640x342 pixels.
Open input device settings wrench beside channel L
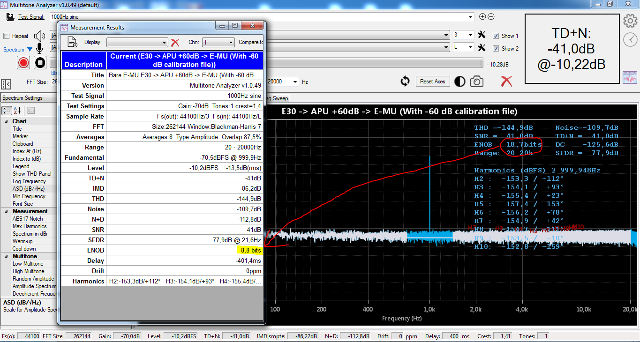482,47
